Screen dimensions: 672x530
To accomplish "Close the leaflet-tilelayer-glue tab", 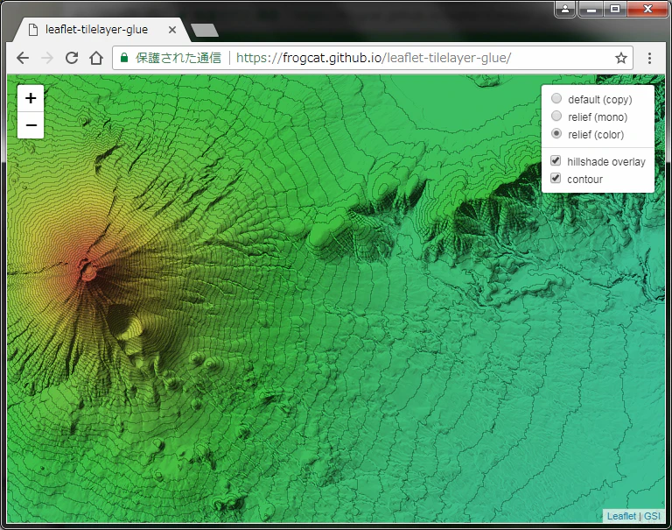I will (172, 30).
